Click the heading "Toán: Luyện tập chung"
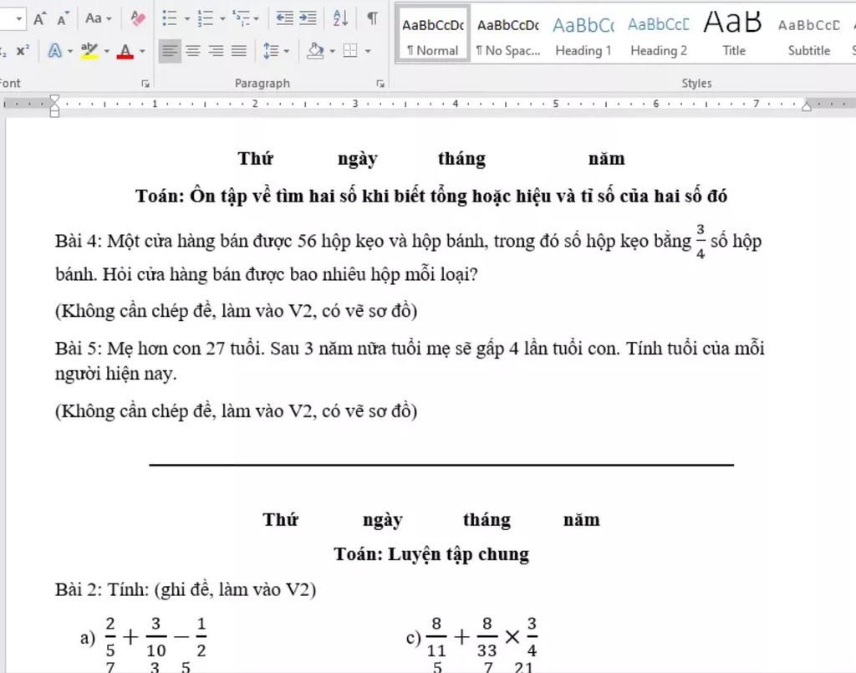 click(431, 554)
